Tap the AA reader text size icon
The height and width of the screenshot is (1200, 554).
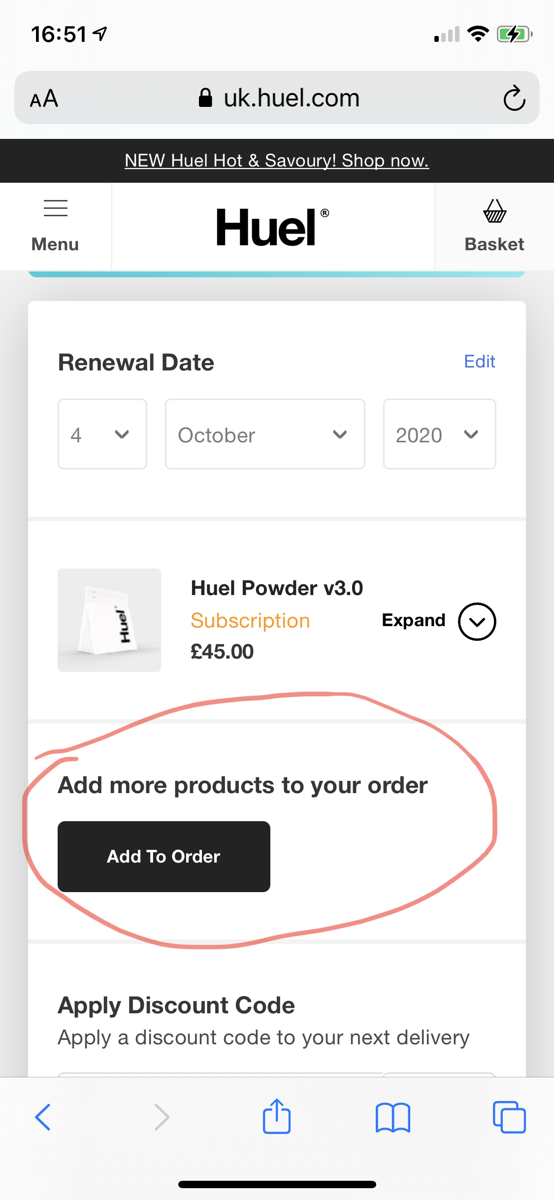pyautogui.click(x=44, y=99)
